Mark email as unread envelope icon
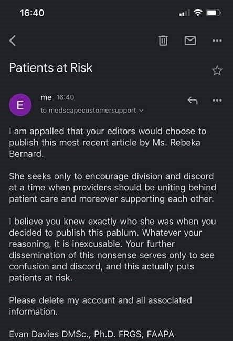The height and width of the screenshot is (341, 233). click(190, 41)
